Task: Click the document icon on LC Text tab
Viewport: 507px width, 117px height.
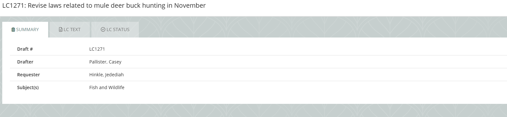Action: tap(61, 29)
